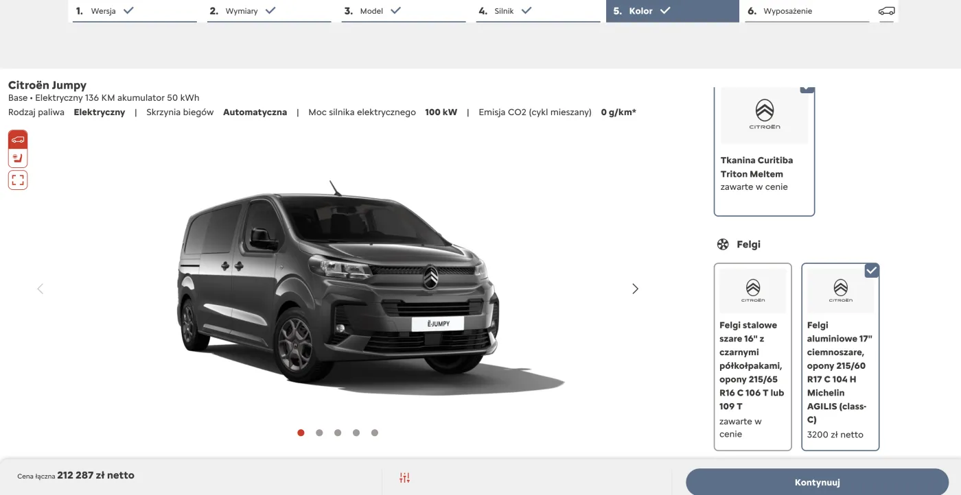Viewport: 961px width, 495px height.
Task: Click total price 212 287 zł netto
Action: point(96,475)
